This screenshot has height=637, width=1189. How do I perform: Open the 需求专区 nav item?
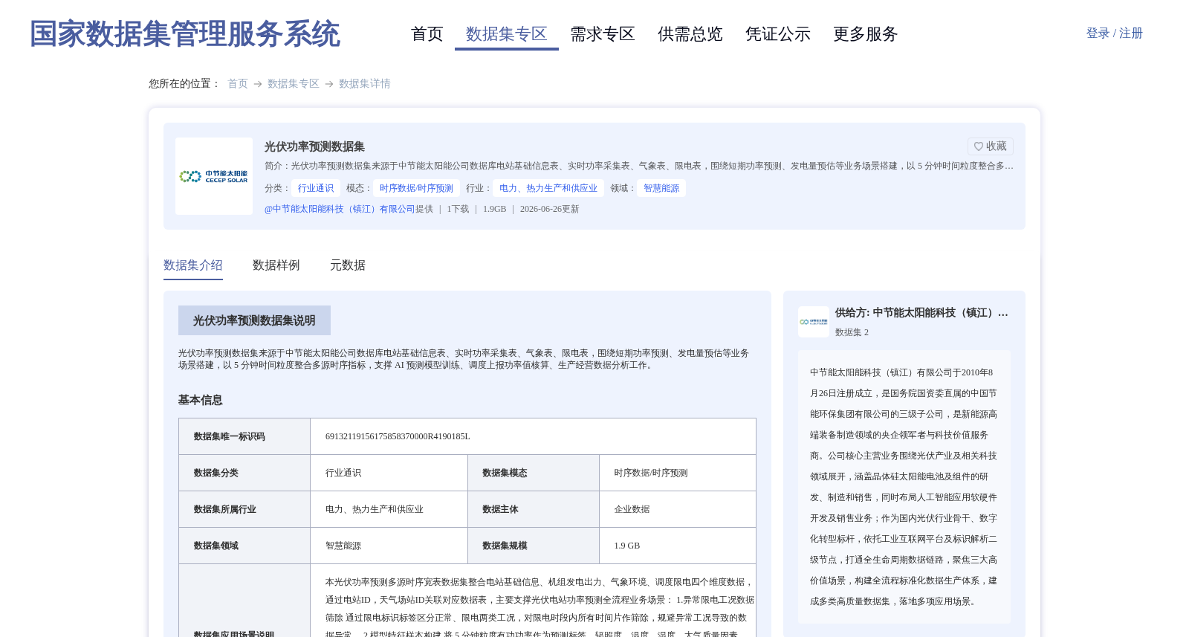tap(603, 34)
